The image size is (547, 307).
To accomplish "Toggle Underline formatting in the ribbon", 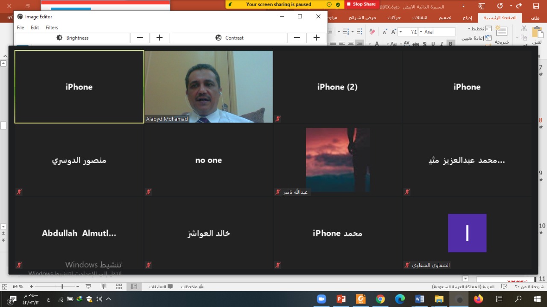I will pos(433,44).
